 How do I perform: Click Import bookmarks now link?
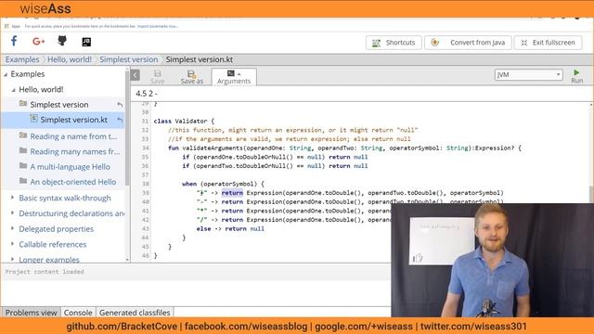point(157,26)
